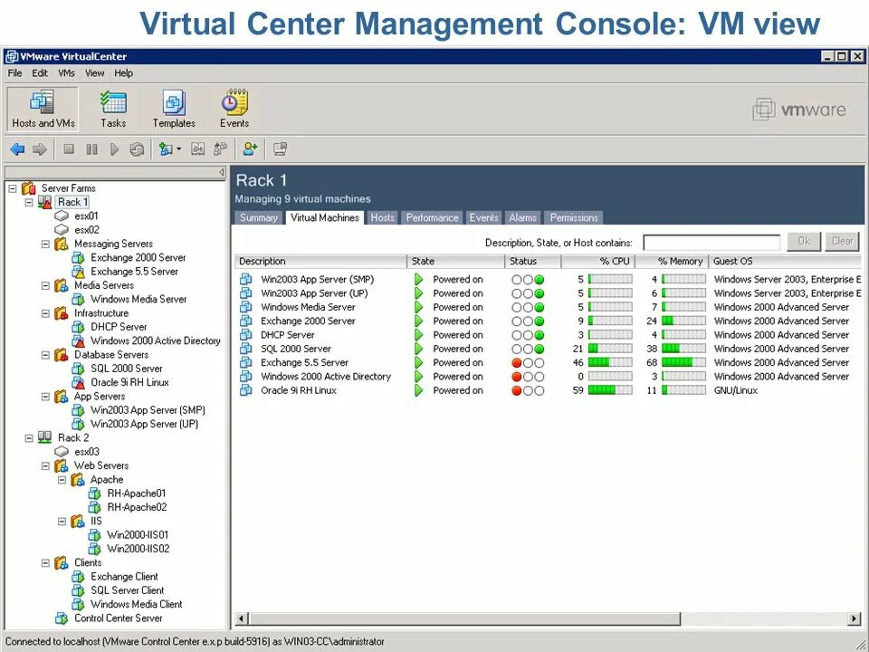869x652 pixels.
Task: Click green status light of Win2003 App Server (SMP)
Action: pos(539,280)
